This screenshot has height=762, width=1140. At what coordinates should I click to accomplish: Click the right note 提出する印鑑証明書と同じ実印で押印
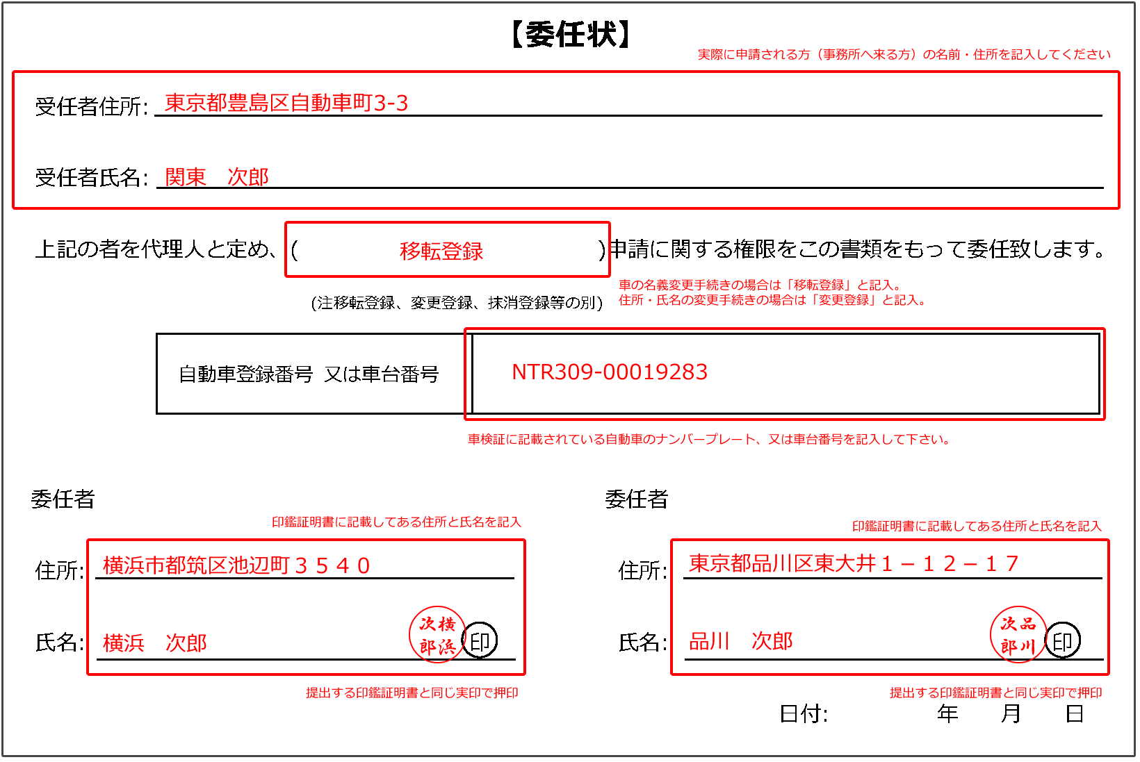click(x=996, y=693)
